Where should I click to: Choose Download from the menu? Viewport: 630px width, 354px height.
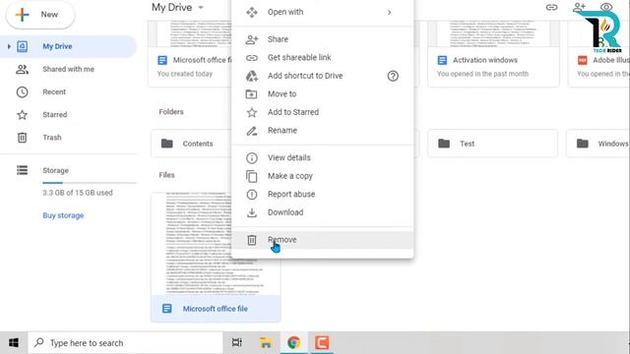(323, 212)
